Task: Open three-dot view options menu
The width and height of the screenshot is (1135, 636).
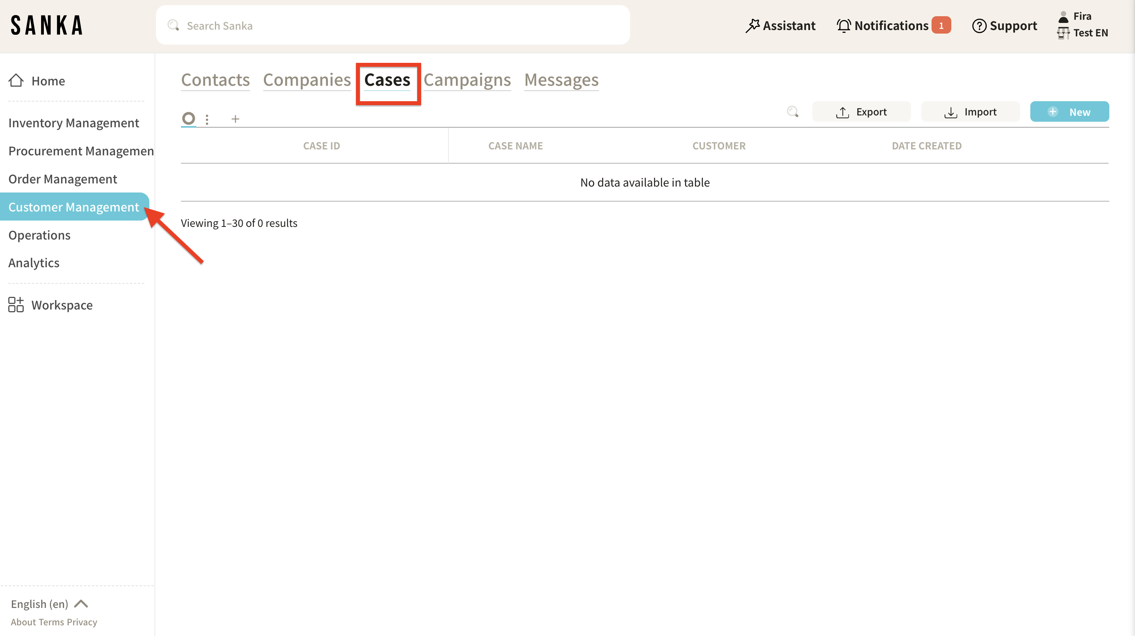Action: [207, 119]
